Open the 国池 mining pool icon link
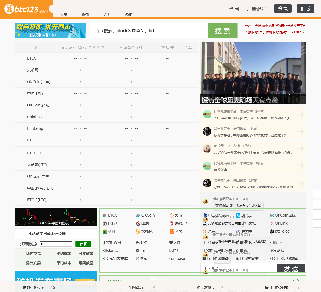 pyautogui.click(x=142, y=223)
